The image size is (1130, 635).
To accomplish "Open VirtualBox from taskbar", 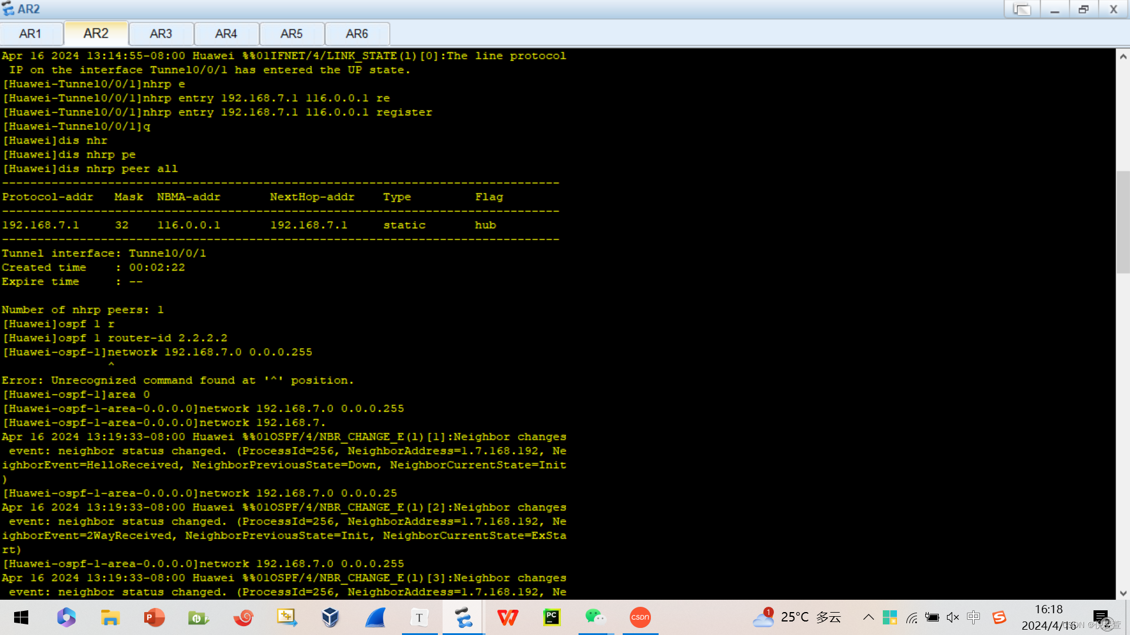I will (331, 617).
